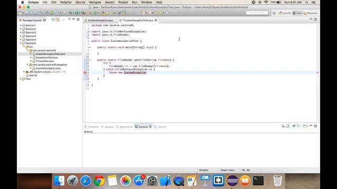Click the Scroll Lock console icon
This screenshot has height=189, width=337.
coord(288,126)
